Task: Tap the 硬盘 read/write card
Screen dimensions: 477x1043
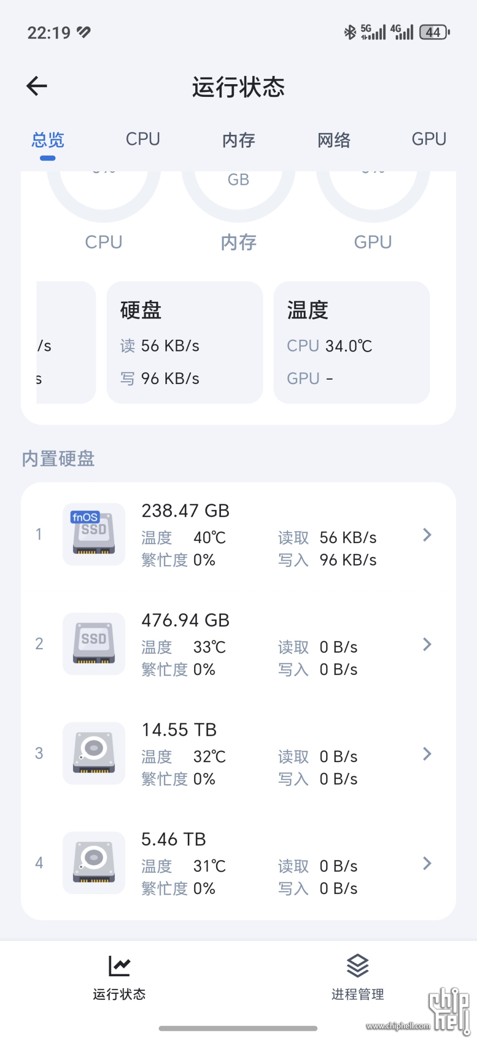Action: tap(185, 342)
